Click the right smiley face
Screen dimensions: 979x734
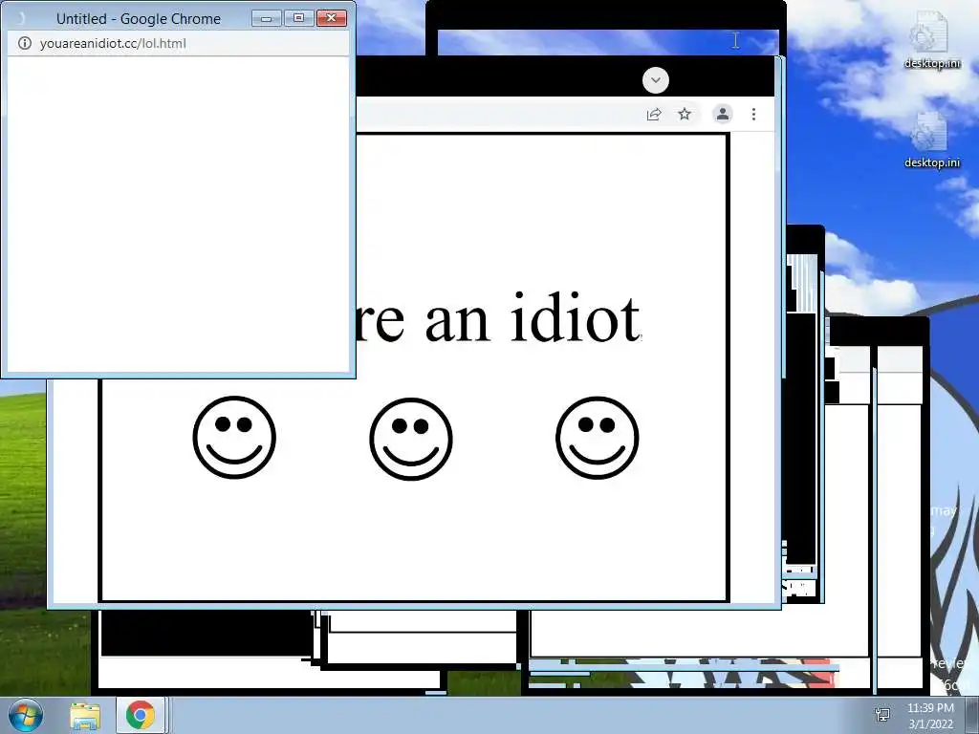point(597,438)
